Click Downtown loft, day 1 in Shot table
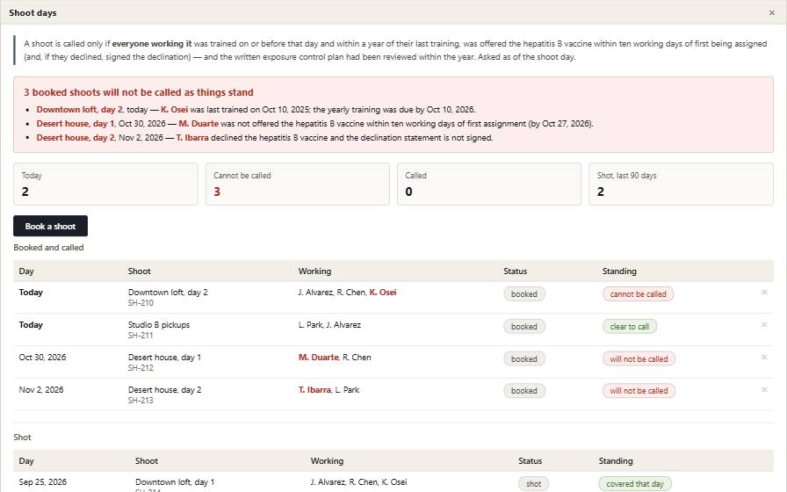787x492 pixels. 175,482
